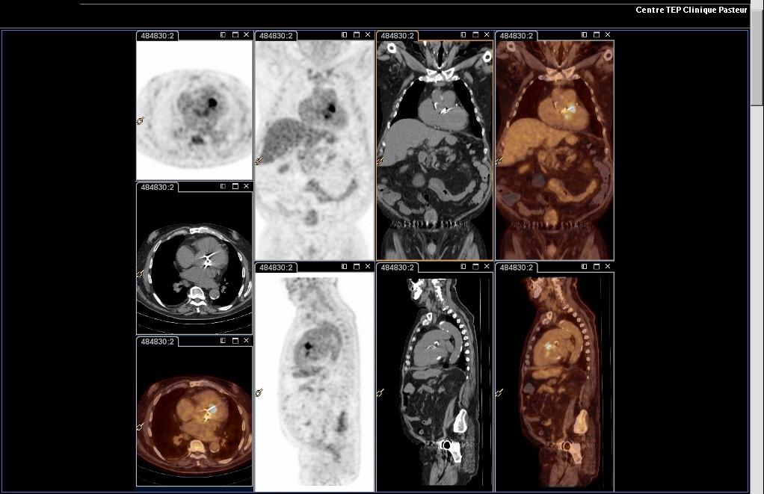
Task: Close the axial CT chest viewport
Action: coord(247,187)
